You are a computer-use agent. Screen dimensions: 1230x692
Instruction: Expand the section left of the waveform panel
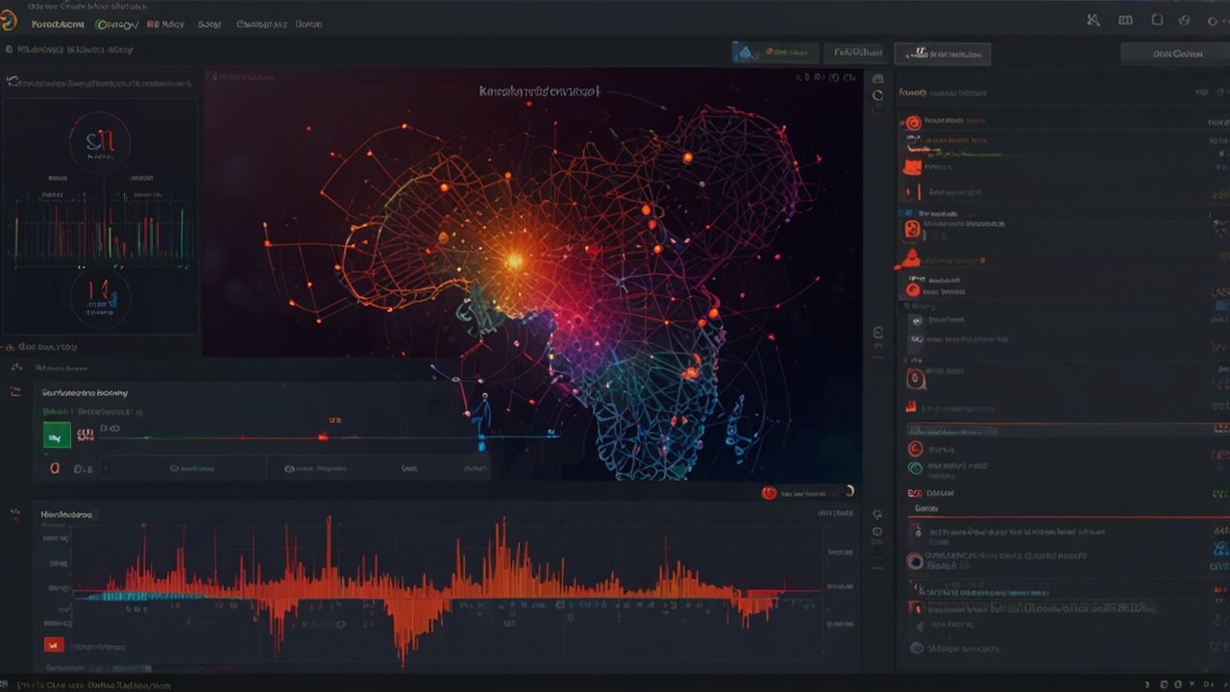pos(15,514)
